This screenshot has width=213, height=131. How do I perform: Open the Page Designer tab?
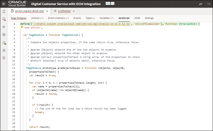[x=19, y=18]
